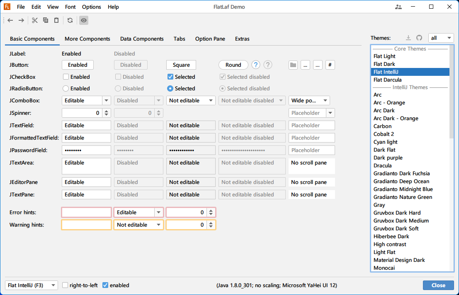
Task: Click the refresh icon in toolbar
Action: pos(70,20)
